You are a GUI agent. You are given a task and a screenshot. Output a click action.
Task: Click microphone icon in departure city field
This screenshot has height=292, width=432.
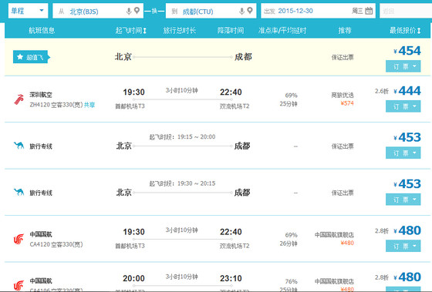pos(129,11)
